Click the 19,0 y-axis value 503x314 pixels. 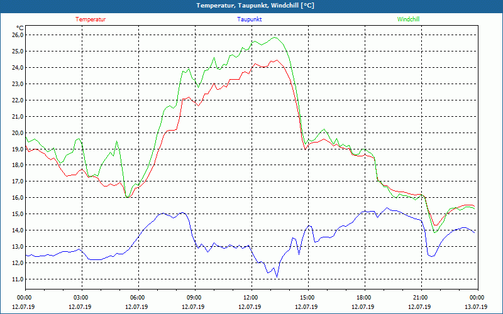18,149
